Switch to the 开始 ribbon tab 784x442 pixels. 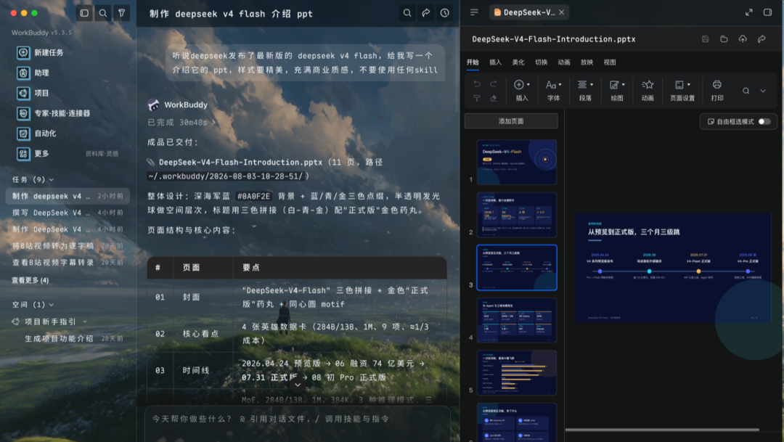[473, 62]
